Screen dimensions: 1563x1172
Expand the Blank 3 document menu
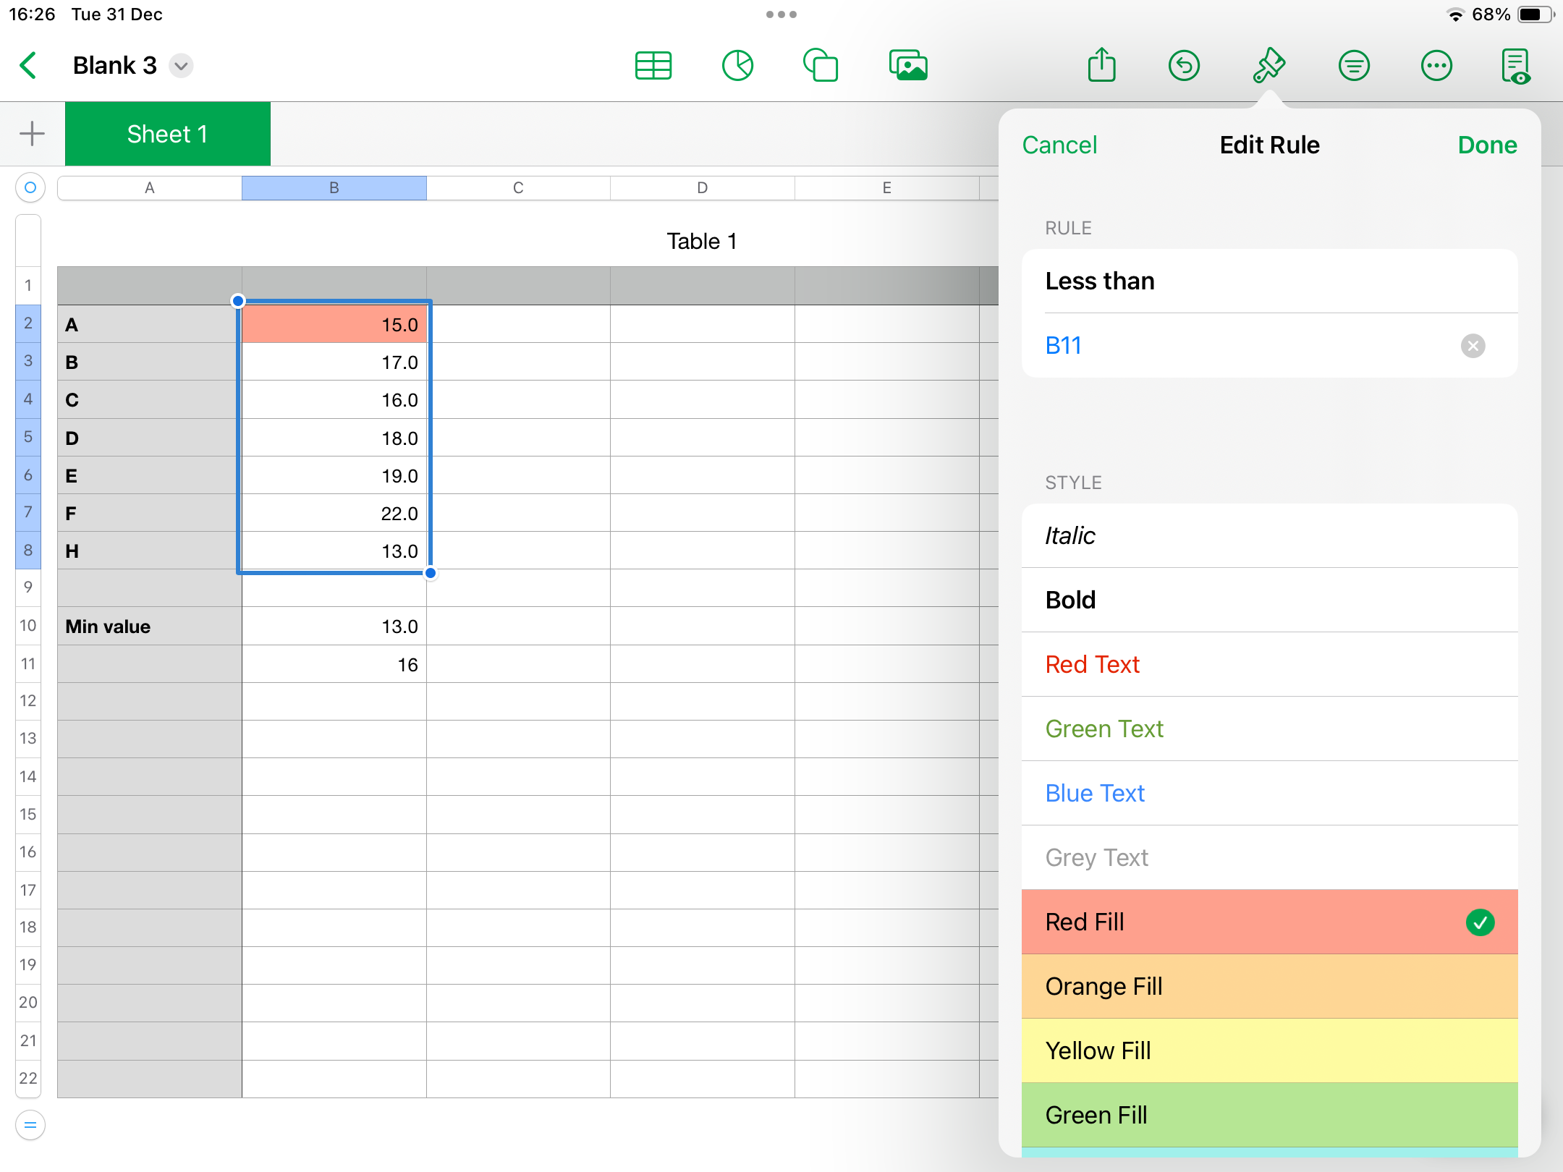click(181, 66)
